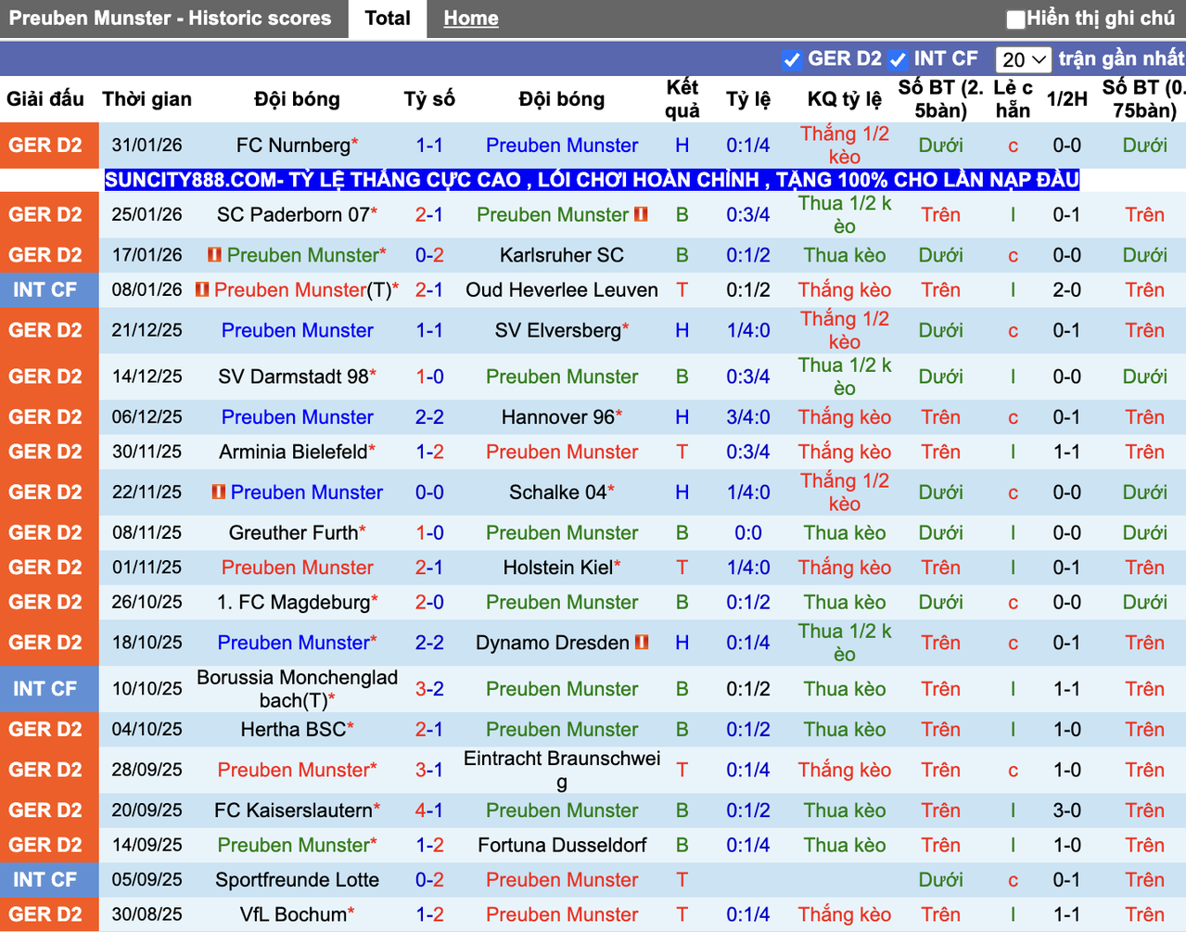
Task: Open FC Kaiserslautern team page
Action: (293, 811)
